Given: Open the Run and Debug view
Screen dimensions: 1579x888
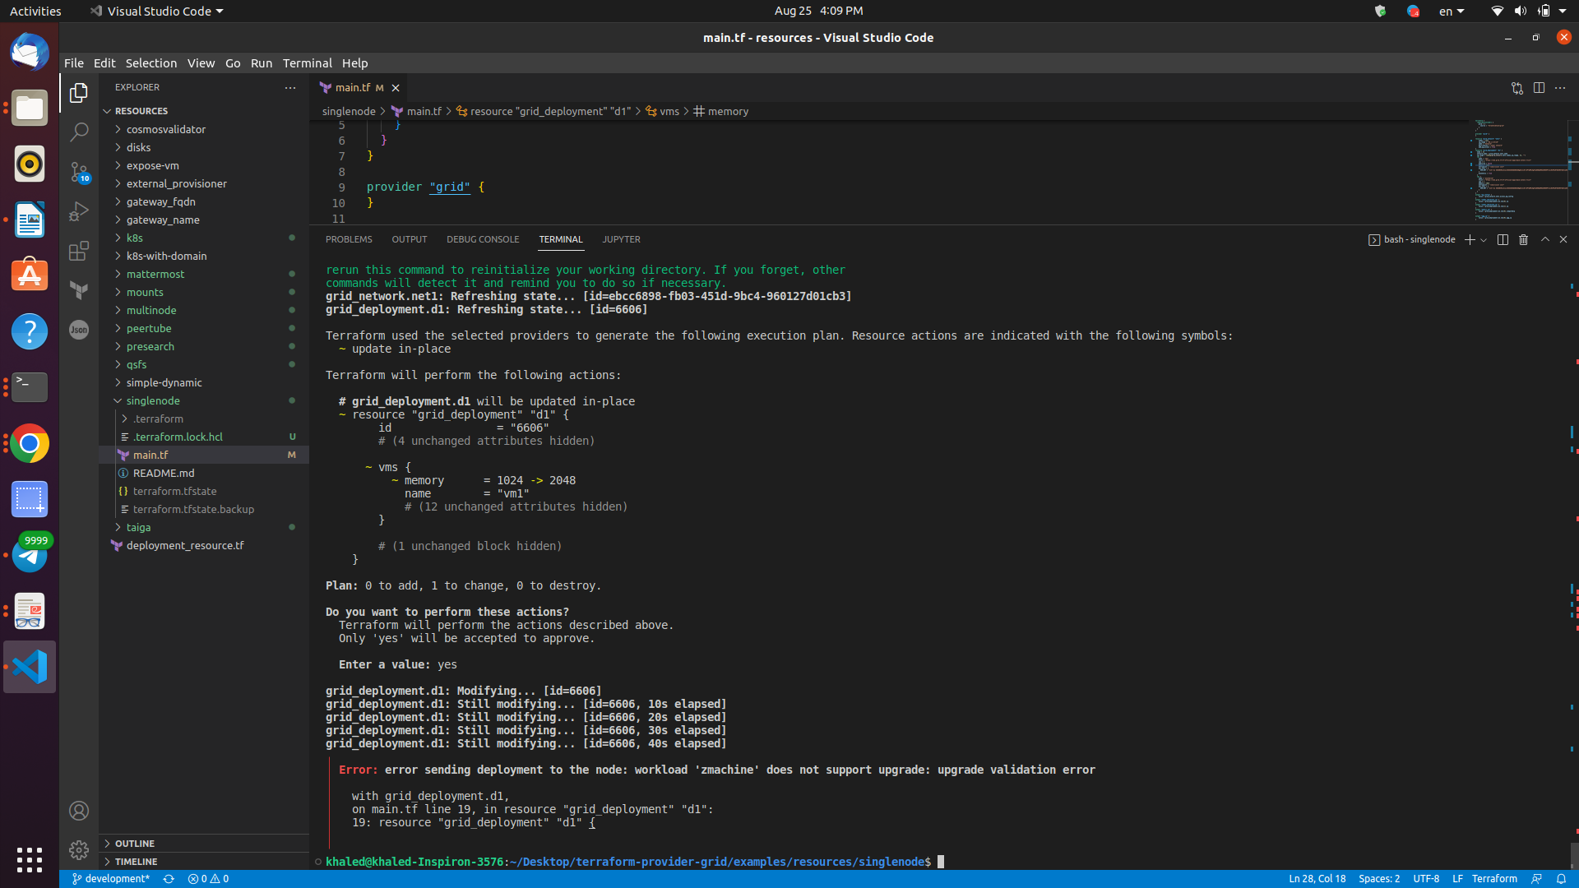Looking at the screenshot, I should pyautogui.click(x=79, y=211).
